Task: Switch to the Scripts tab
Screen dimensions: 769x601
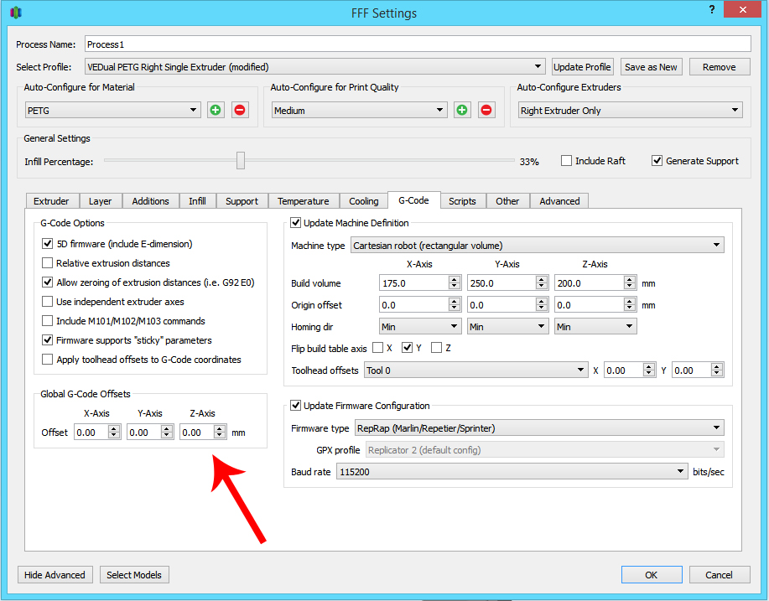Action: [x=462, y=201]
